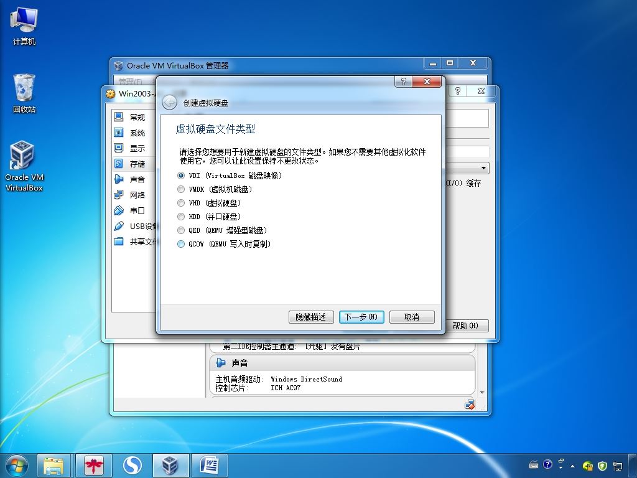Open Windows Explorer from taskbar
Viewport: 637px width, 478px height.
pos(54,466)
